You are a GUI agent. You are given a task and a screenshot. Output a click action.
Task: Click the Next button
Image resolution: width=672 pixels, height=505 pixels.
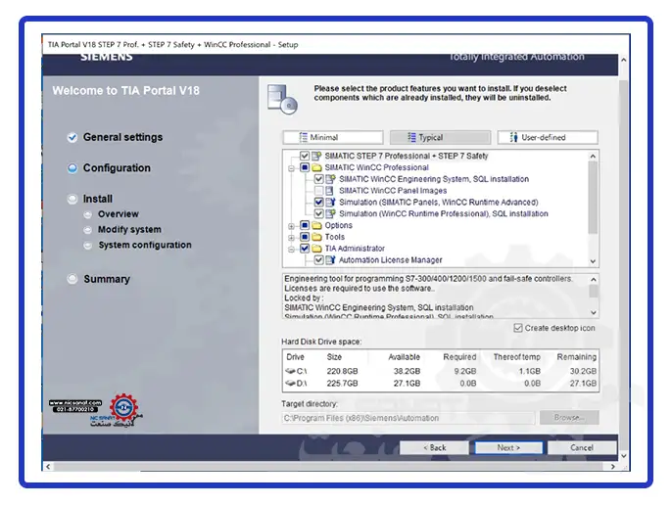pyautogui.click(x=508, y=447)
